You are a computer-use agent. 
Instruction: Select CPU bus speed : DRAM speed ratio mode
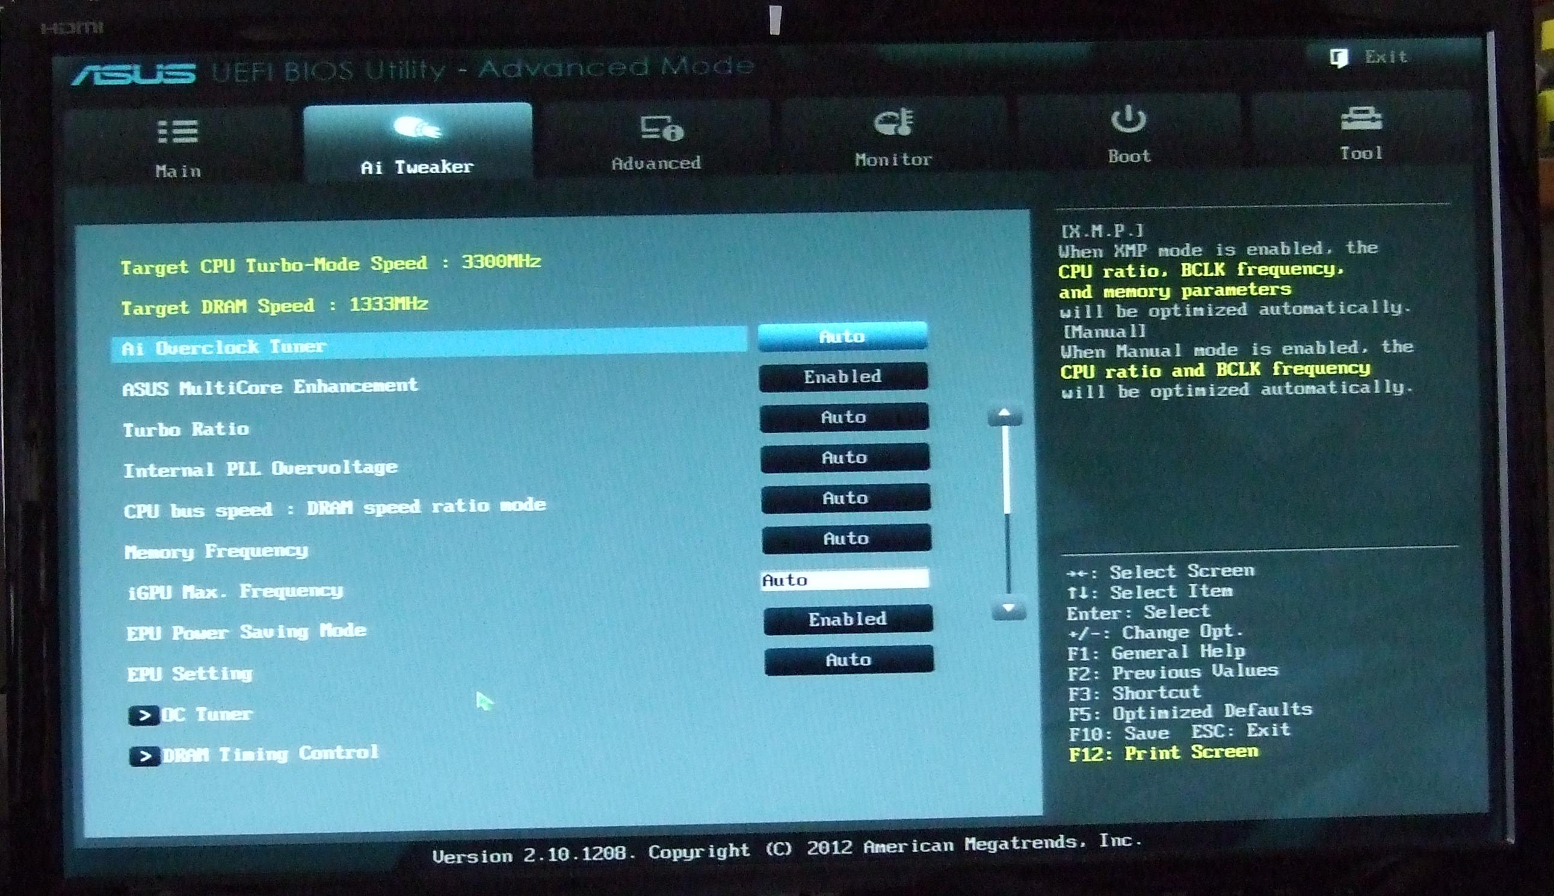pos(335,508)
